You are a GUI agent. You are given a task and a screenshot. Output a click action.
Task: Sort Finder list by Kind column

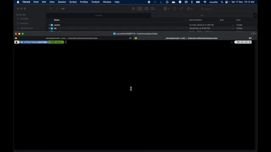point(238,20)
